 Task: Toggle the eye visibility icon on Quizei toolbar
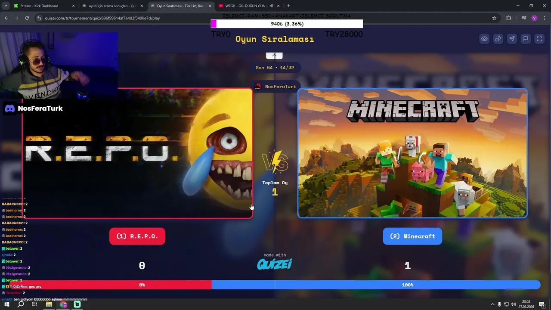coord(484,39)
